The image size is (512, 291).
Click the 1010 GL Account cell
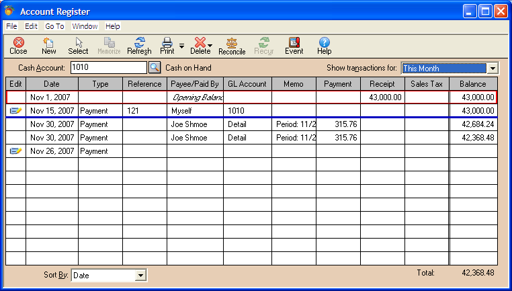pos(247,111)
